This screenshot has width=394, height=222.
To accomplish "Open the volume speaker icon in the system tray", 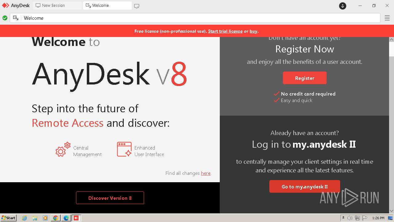I will point(350,218).
